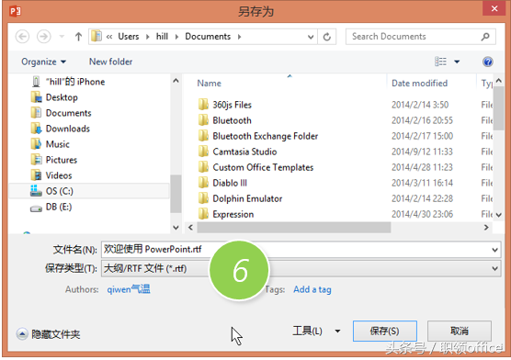The width and height of the screenshot is (511, 360).
Task: Create a New folder
Action: [x=111, y=62]
